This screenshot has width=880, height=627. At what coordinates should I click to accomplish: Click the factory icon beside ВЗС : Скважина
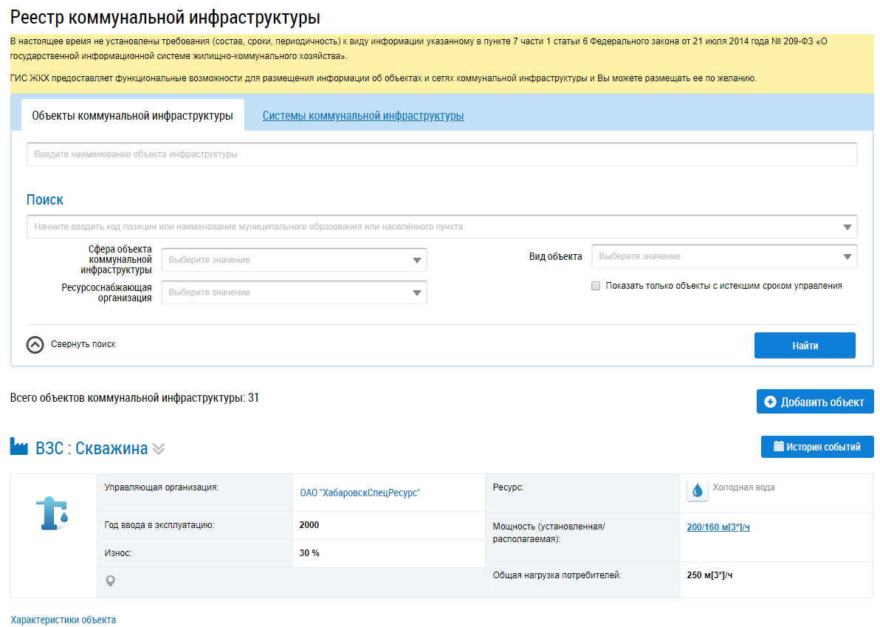[19, 447]
